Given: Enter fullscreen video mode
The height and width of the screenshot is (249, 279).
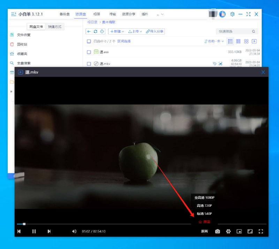Looking at the screenshot, I should click(261, 231).
